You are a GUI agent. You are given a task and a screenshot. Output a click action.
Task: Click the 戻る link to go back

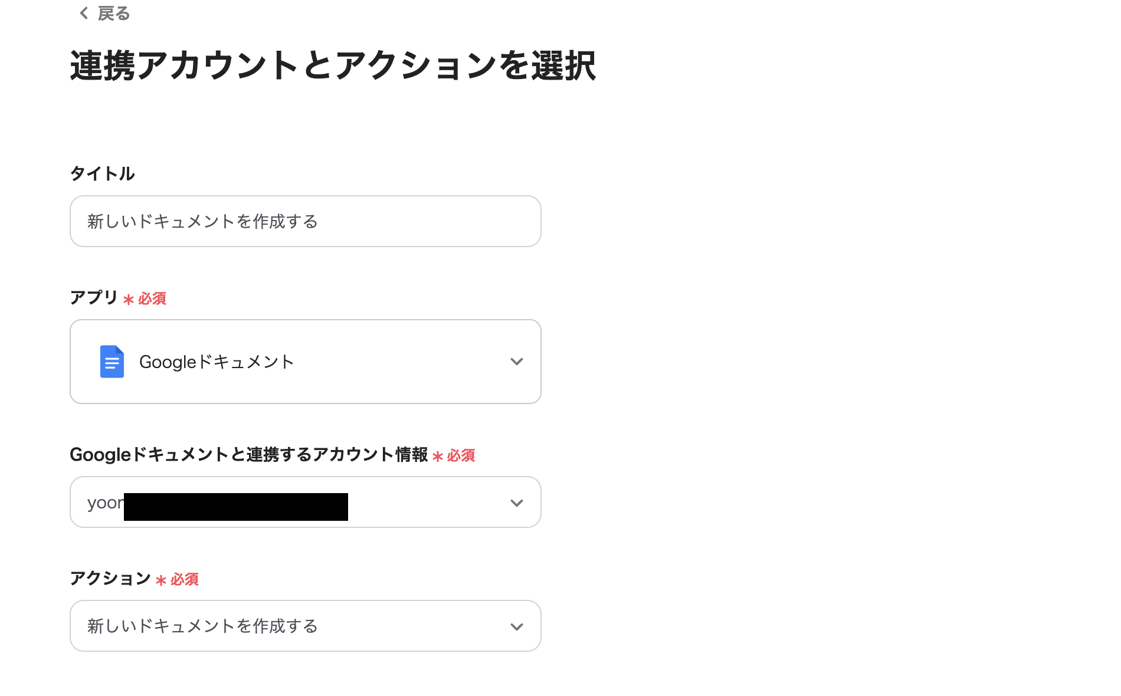[x=113, y=12]
